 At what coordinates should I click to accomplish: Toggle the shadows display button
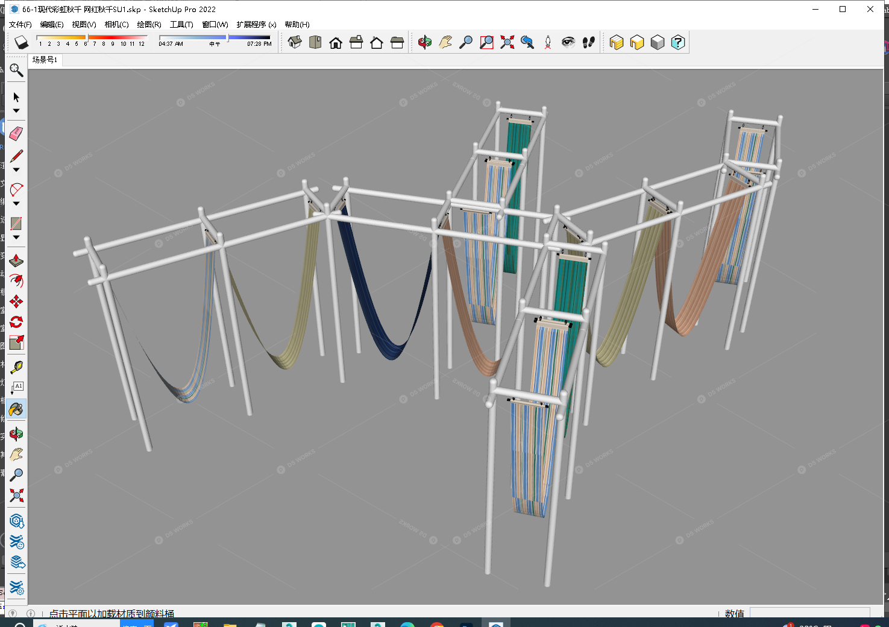[21, 42]
